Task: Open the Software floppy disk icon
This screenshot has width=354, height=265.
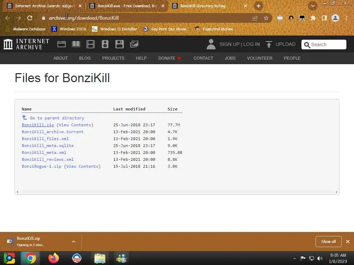Action: tap(119, 44)
